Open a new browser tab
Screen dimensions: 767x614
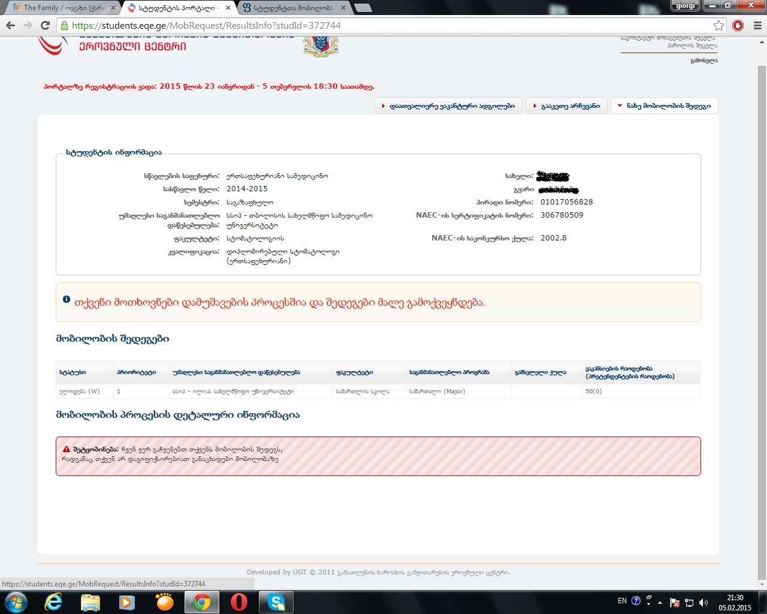coord(363,8)
